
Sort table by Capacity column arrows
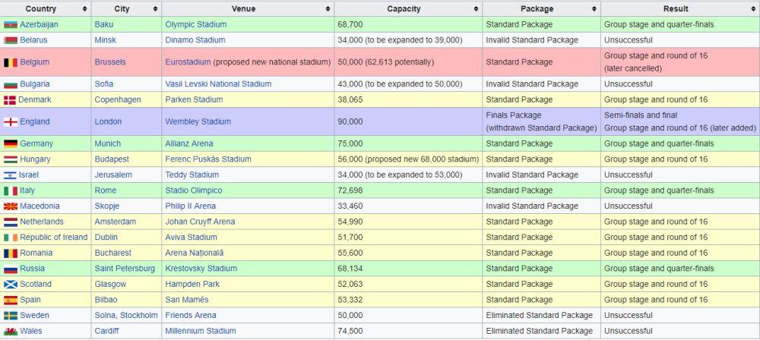(476, 9)
